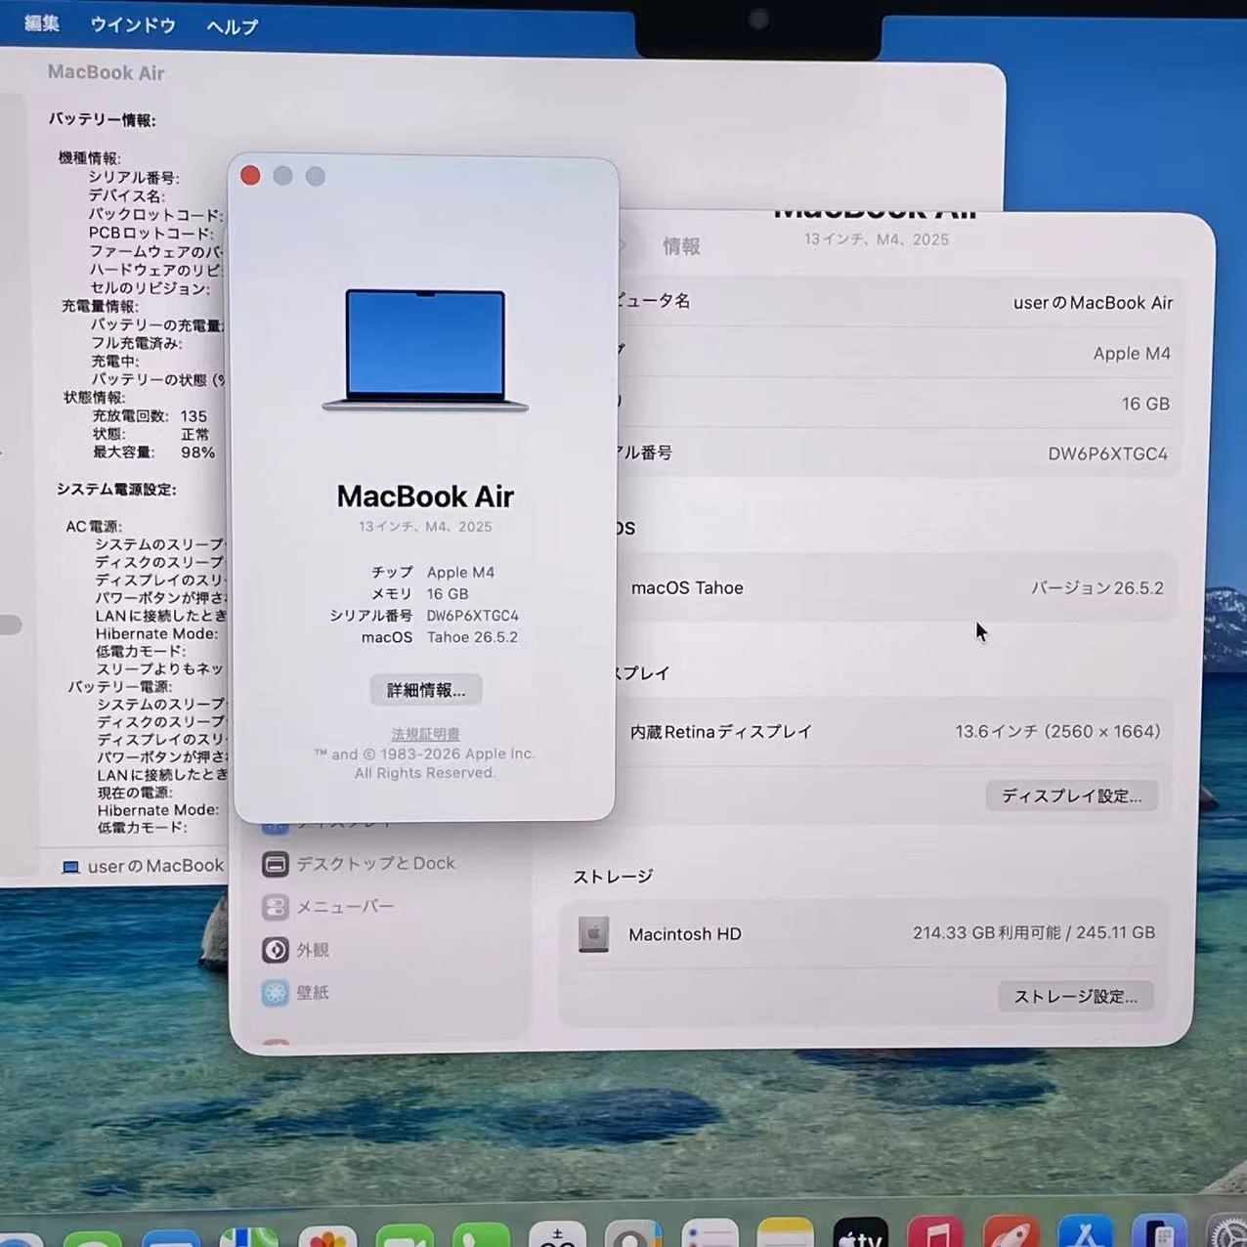The image size is (1247, 1247).
Task: Open FaceTime from the Dock
Action: (404, 1236)
